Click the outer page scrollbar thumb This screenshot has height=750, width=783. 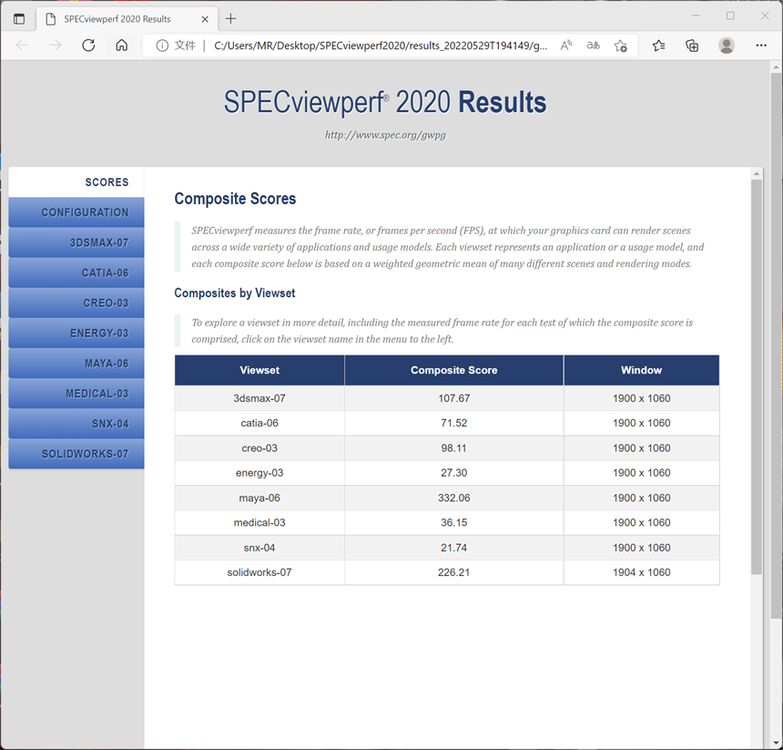coord(776,345)
